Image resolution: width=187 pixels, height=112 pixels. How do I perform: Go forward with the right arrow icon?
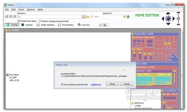(11, 16)
